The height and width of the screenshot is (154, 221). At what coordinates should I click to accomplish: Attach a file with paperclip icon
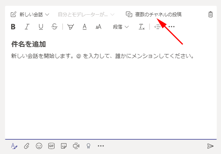[x=27, y=146]
